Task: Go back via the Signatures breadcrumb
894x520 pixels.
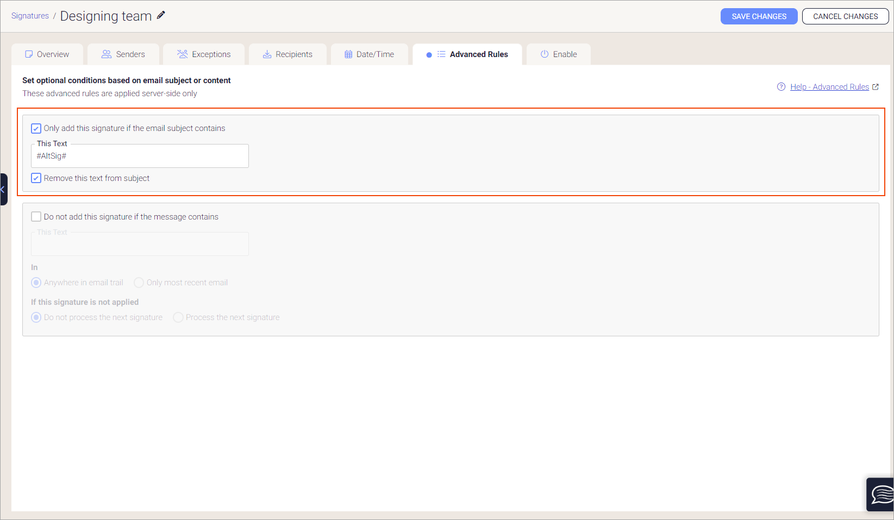Action: pyautogui.click(x=30, y=16)
